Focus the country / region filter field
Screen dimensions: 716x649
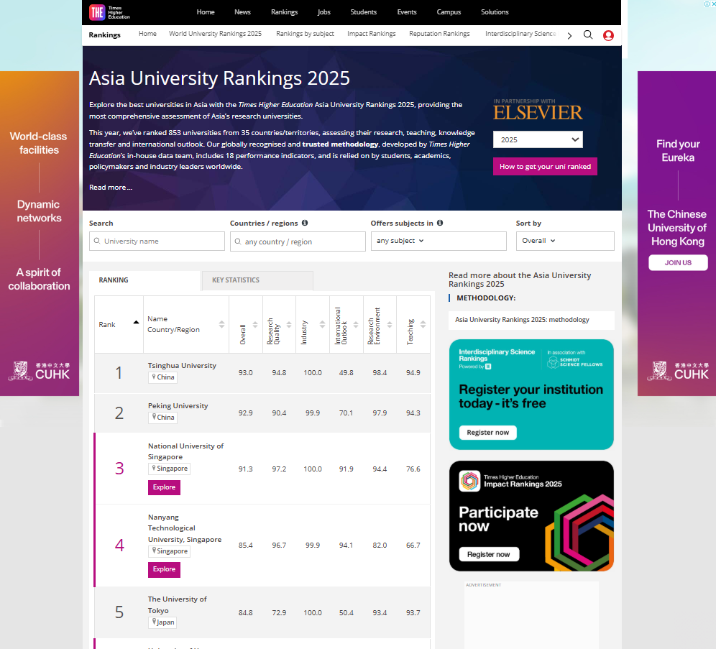coord(298,241)
